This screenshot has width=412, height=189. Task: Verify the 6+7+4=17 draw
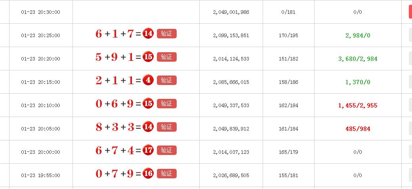[x=167, y=150]
